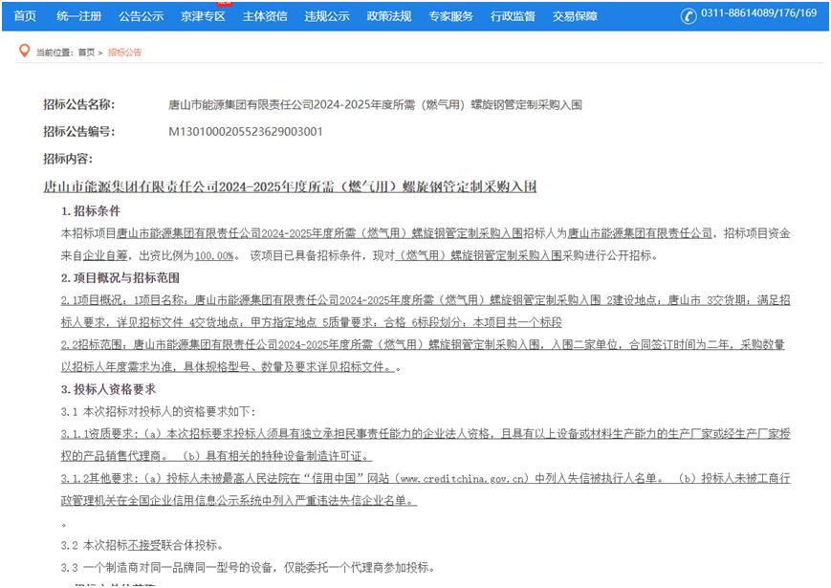Click the underlined 100.00% funding ratio
831x588 pixels.
pyautogui.click(x=215, y=256)
